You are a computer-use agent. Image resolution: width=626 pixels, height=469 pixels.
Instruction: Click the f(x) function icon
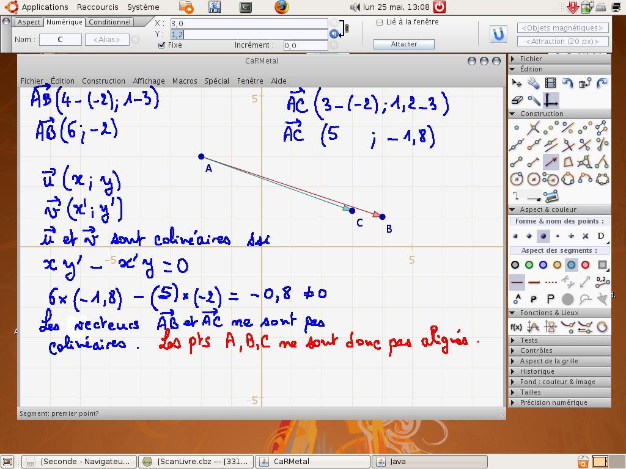tap(517, 327)
